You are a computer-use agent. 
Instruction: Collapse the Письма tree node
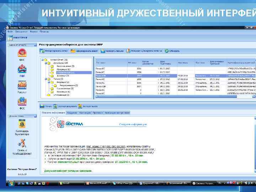point(46,79)
